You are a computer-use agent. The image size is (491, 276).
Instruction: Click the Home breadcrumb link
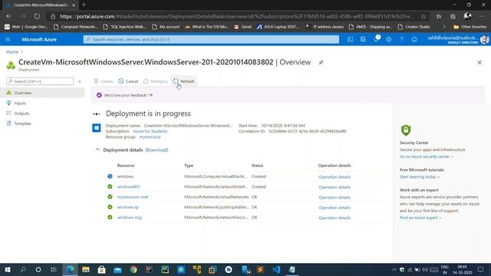[x=12, y=51]
